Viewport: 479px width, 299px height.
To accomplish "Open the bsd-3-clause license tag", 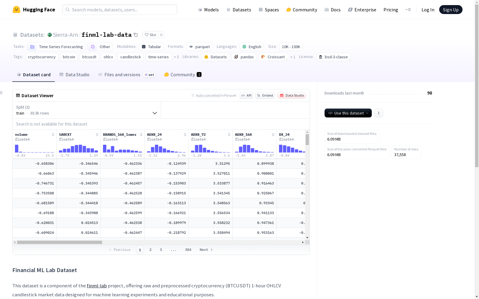I will click(334, 57).
